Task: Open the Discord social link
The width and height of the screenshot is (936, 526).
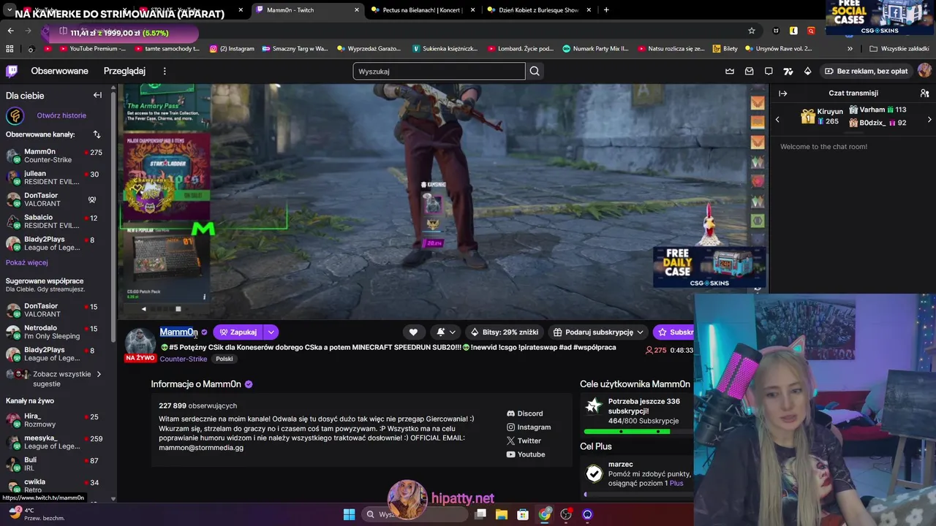Action: (x=524, y=413)
